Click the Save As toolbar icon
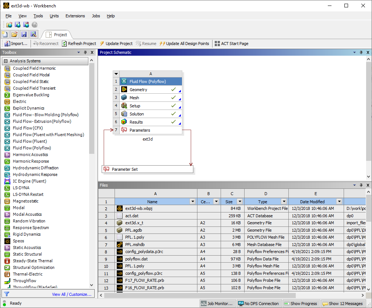 (34, 34)
